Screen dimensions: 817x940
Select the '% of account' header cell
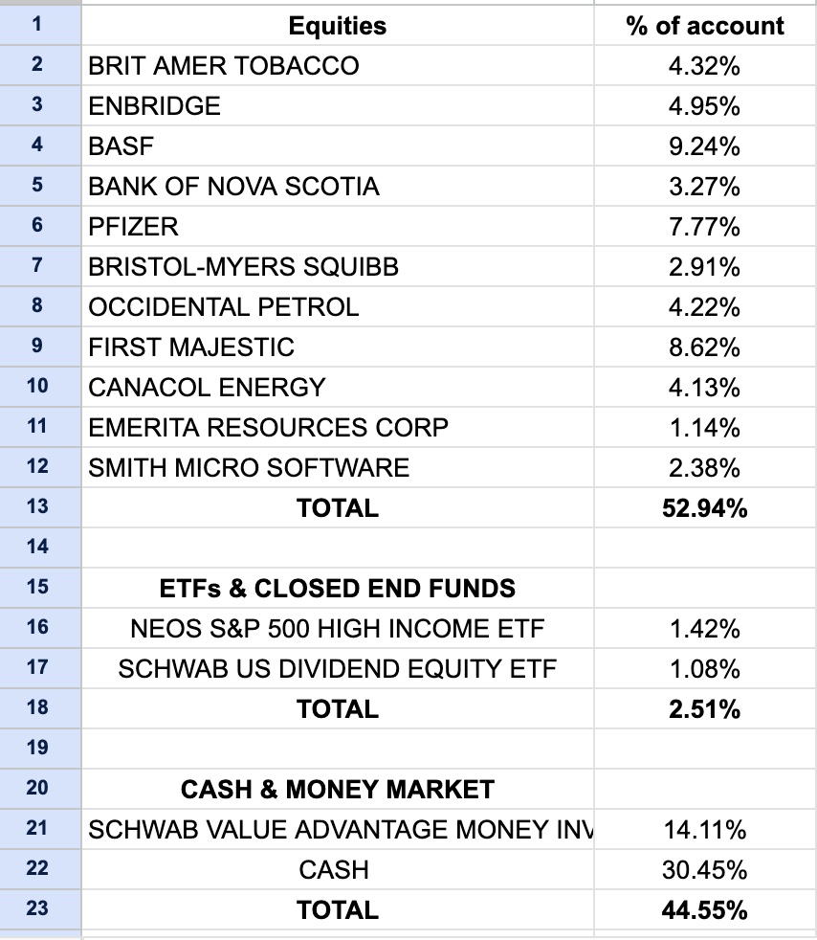click(704, 26)
